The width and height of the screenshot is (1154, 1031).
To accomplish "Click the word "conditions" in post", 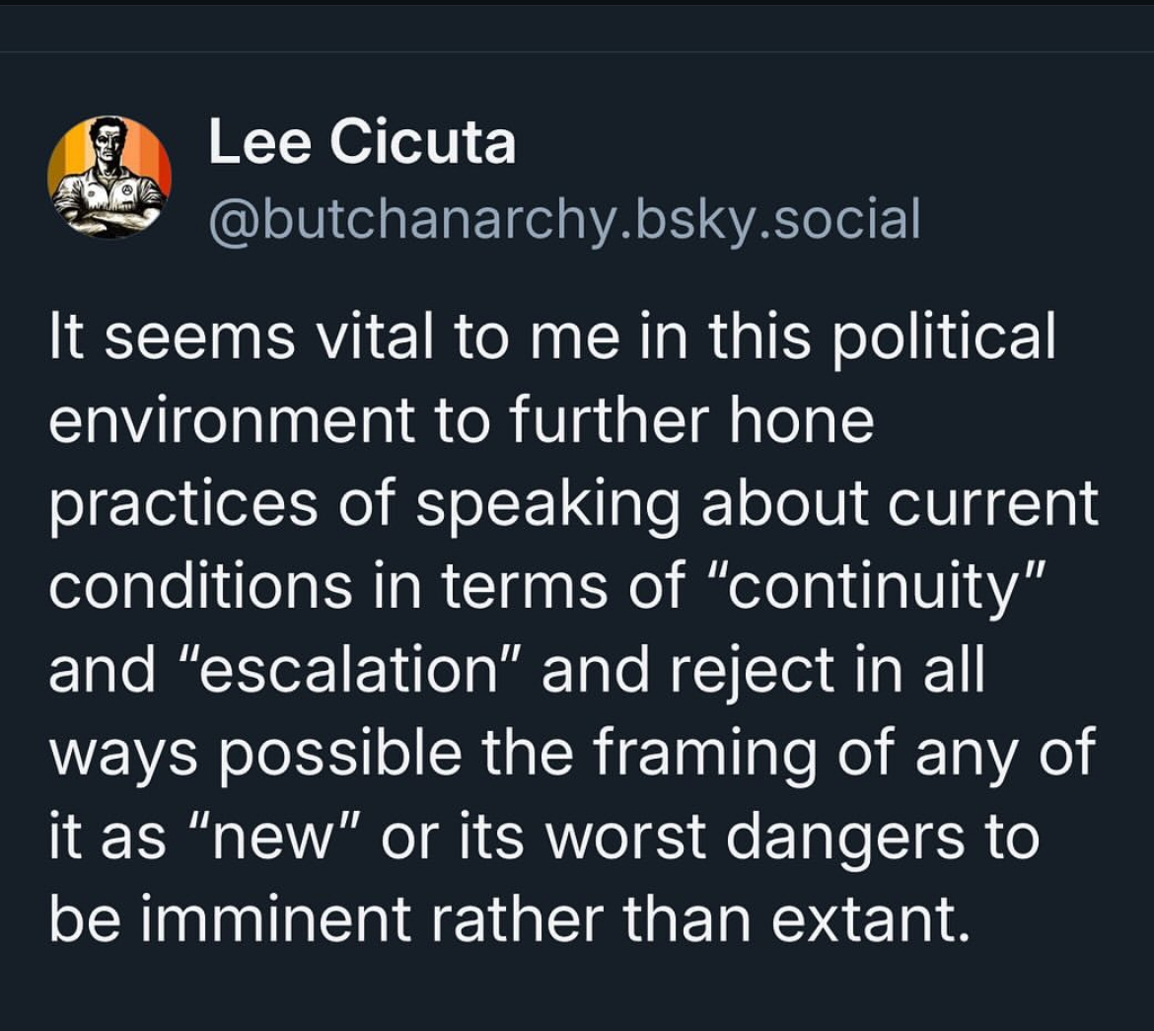I will (x=200, y=586).
